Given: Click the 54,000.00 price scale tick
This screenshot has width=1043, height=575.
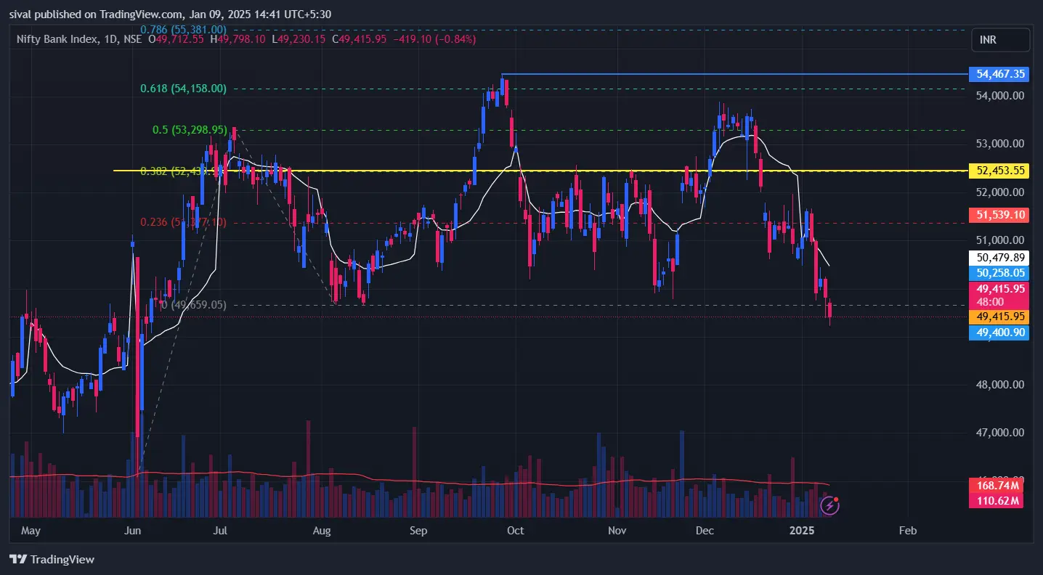Looking at the screenshot, I should [1000, 95].
